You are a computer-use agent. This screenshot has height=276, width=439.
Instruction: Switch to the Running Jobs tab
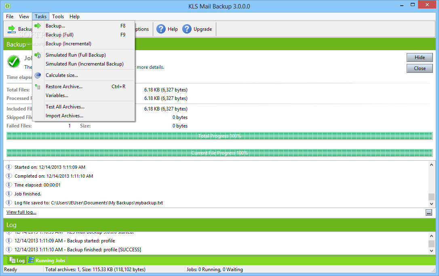pos(47,260)
